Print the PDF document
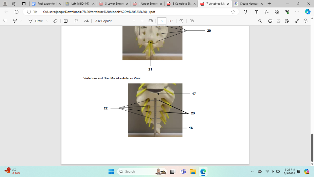The height and width of the screenshot is (177, 314). pos(270,21)
